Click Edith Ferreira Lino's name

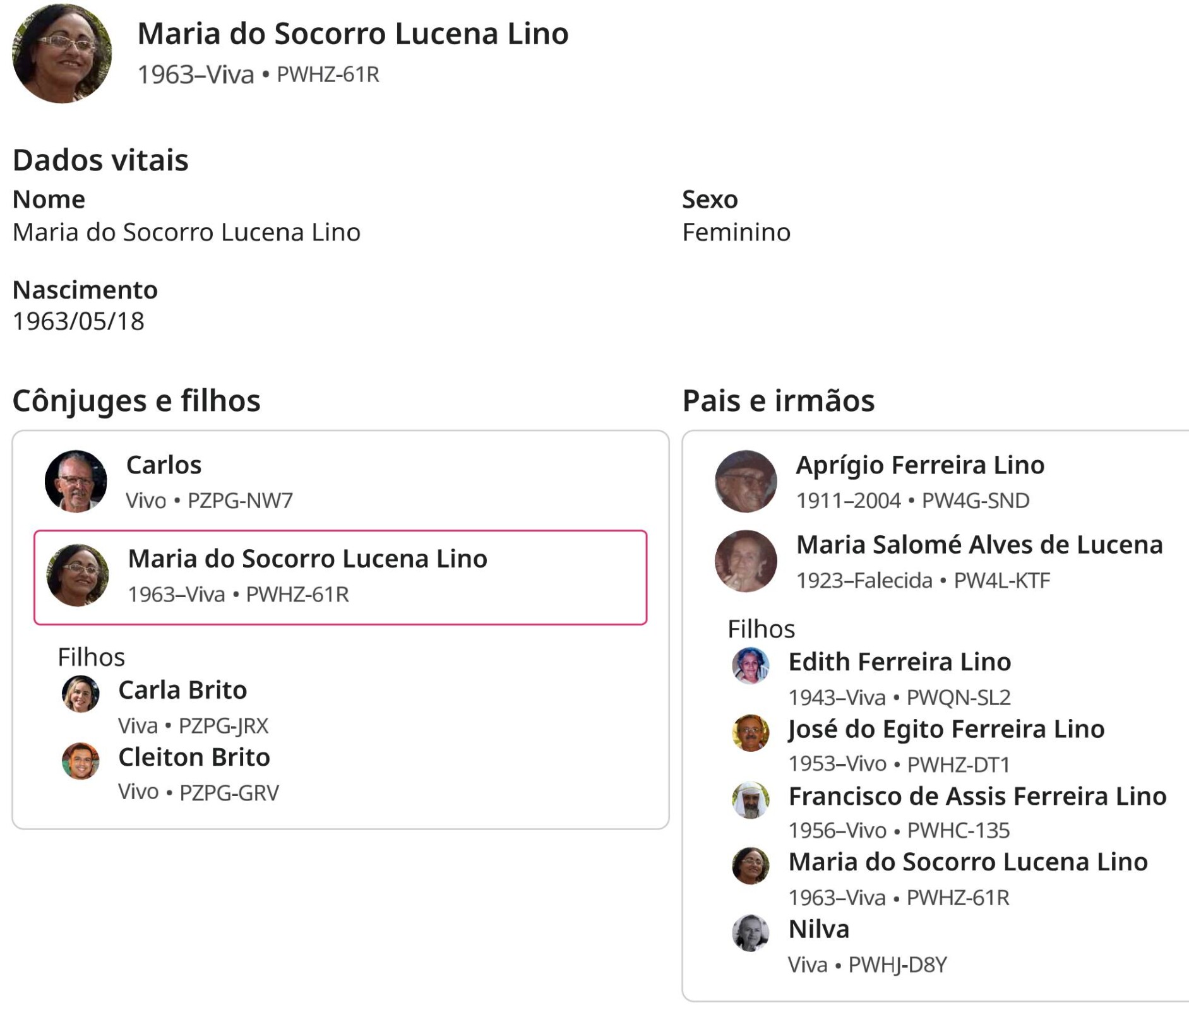point(899,662)
